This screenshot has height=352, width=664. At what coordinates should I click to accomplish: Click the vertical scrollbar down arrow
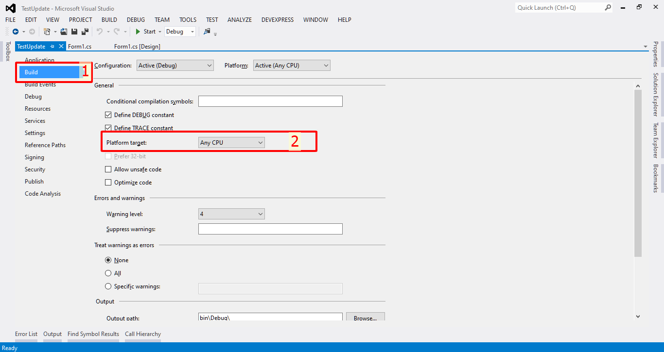(638, 316)
